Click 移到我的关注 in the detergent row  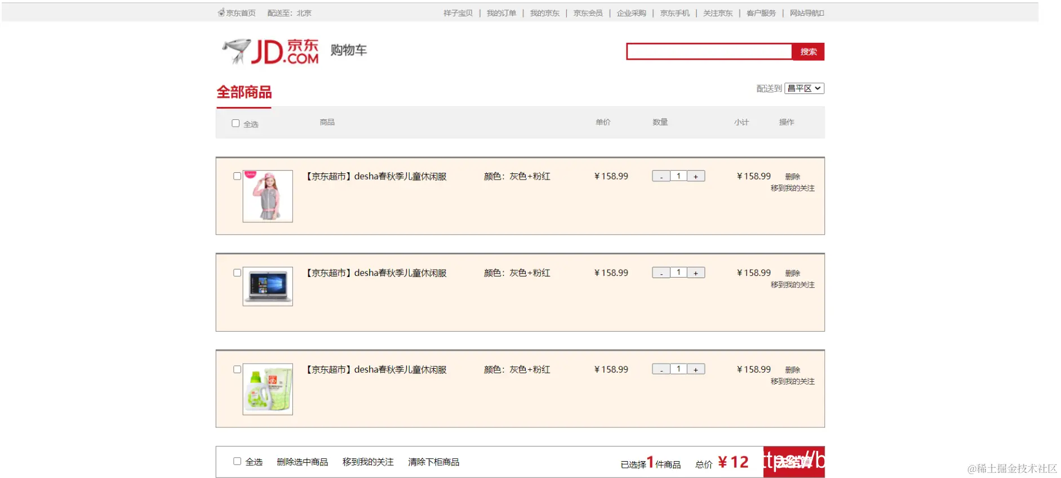[793, 381]
